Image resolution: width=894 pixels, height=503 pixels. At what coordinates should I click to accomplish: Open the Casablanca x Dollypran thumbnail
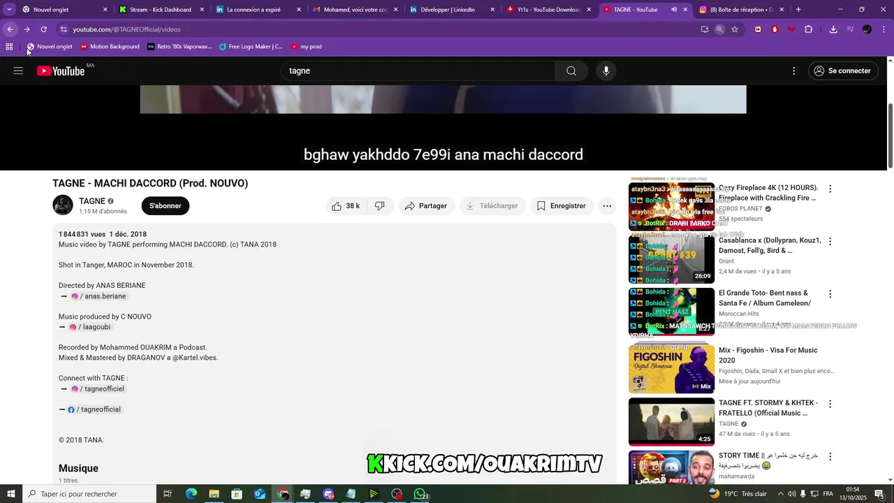pos(671,259)
